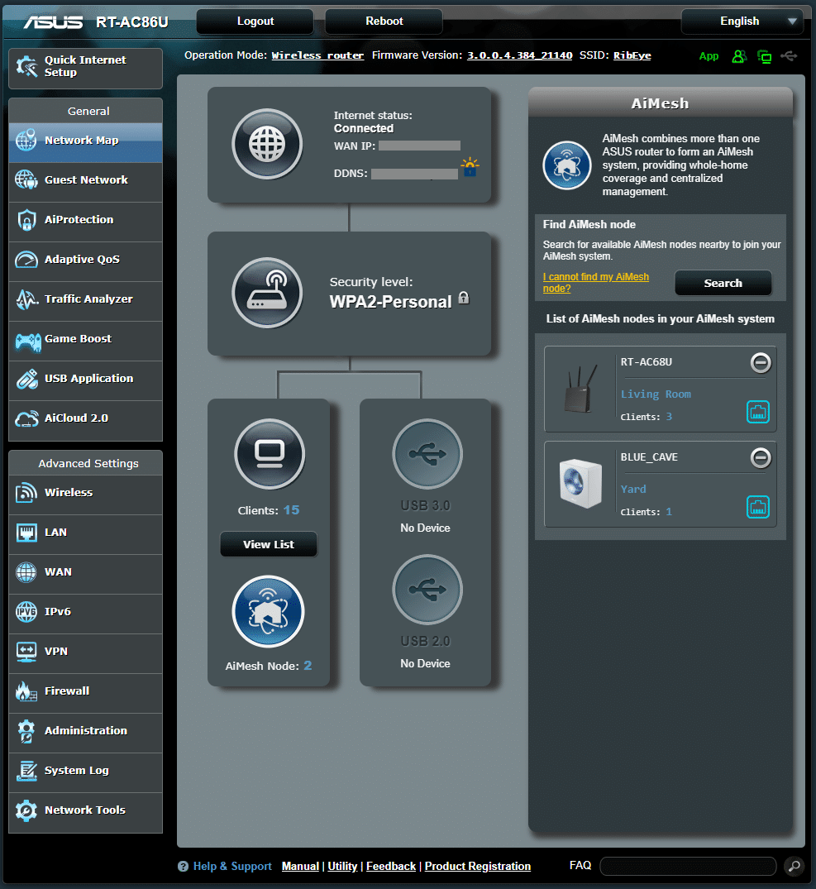Click the USB 2.0 port icon
This screenshot has height=889, width=816.
click(x=427, y=590)
